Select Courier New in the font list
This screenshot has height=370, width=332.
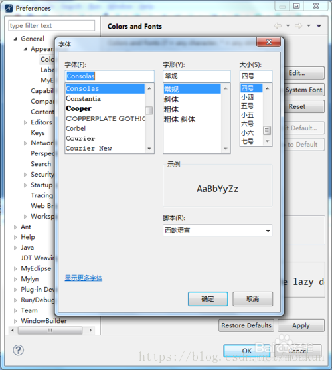105,148
